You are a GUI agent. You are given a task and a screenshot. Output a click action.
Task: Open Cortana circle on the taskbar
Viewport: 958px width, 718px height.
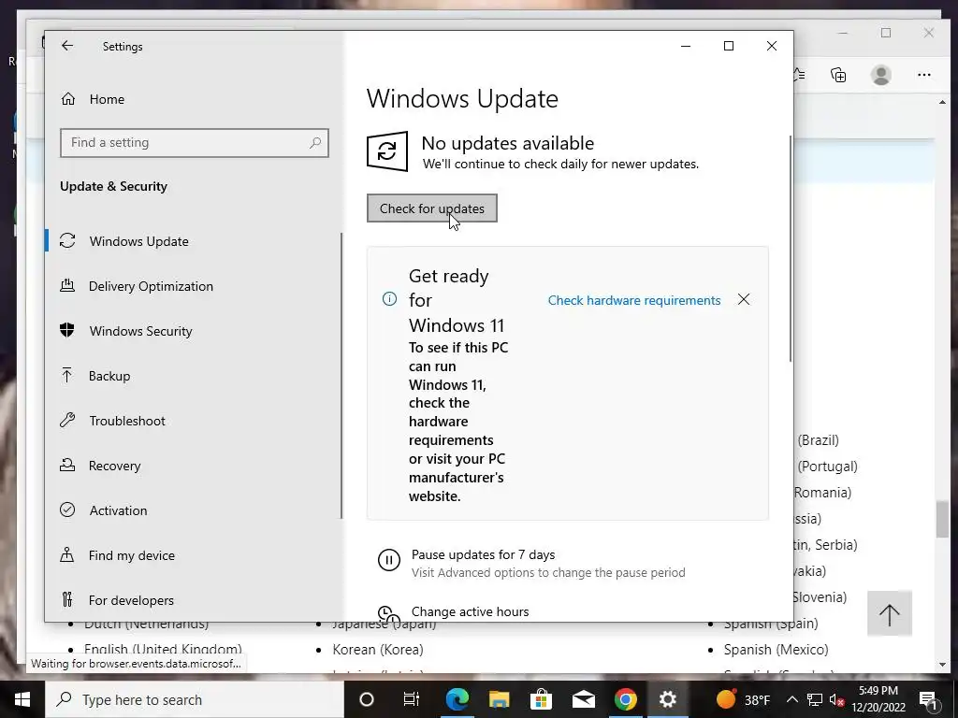(x=366, y=699)
